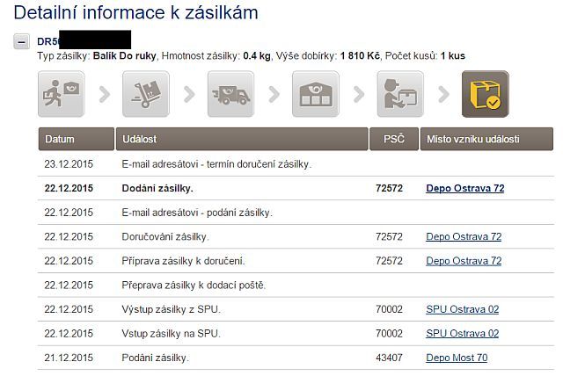This screenshot has height=376, width=563.
Task: Collapse the shipment details with minus button
Action: pyautogui.click(x=21, y=41)
